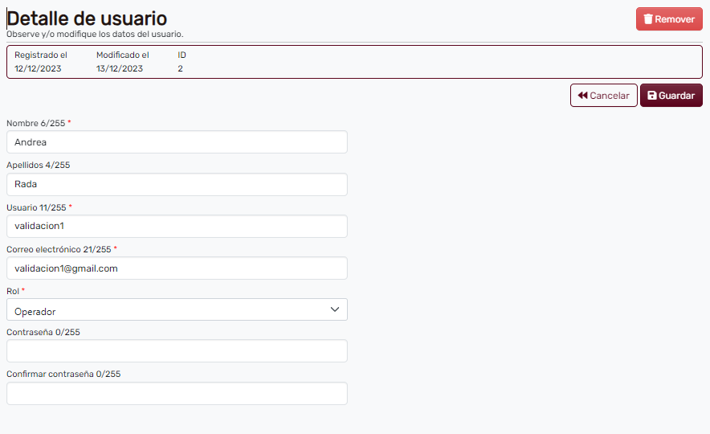Select the Usuario input showing validacion1
This screenshot has width=710, height=434.
coord(177,226)
